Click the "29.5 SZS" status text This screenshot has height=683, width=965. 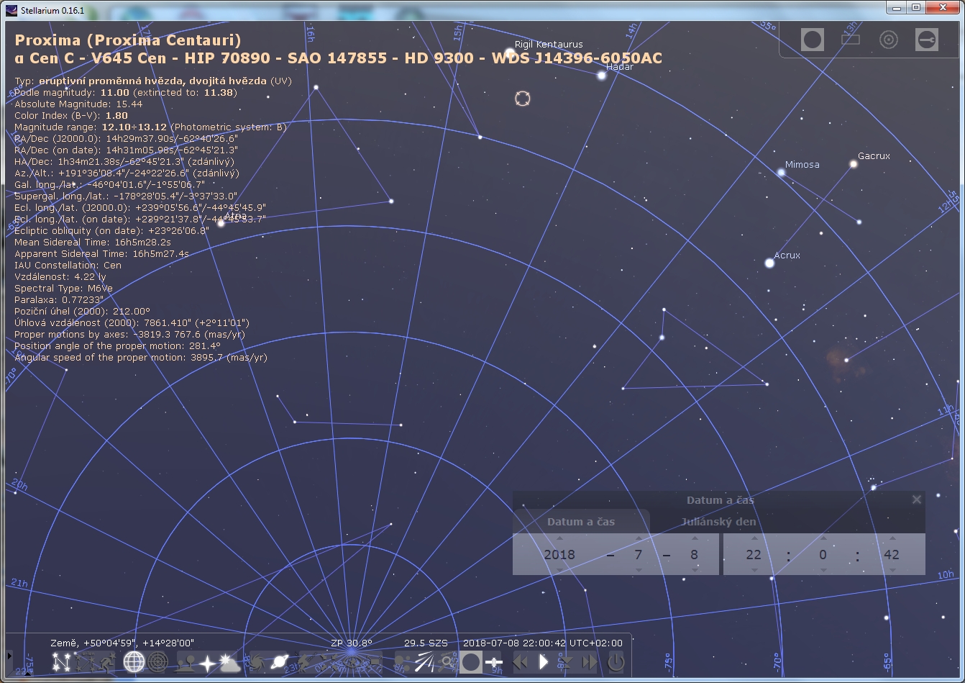[426, 643]
